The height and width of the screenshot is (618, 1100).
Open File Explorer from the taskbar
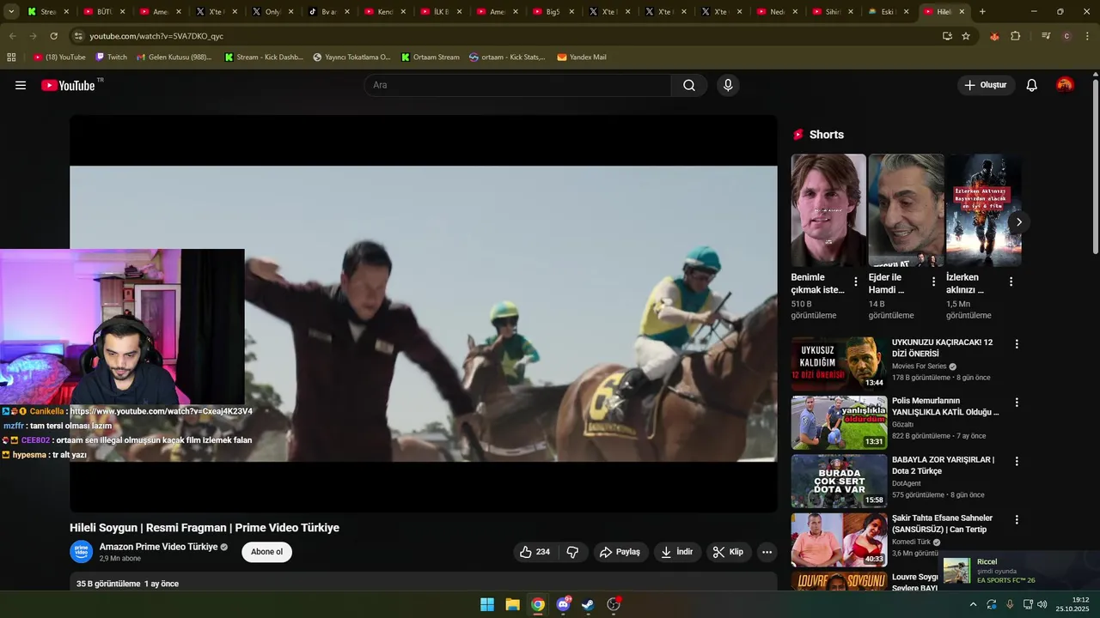tap(512, 604)
